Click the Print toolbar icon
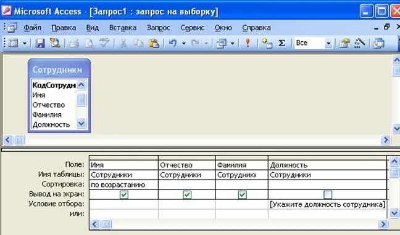 point(74,43)
